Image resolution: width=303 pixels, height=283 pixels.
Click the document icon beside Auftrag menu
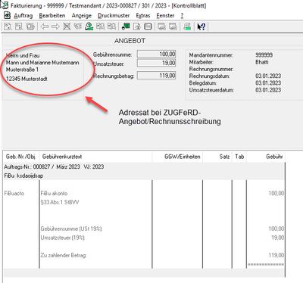click(x=8, y=16)
